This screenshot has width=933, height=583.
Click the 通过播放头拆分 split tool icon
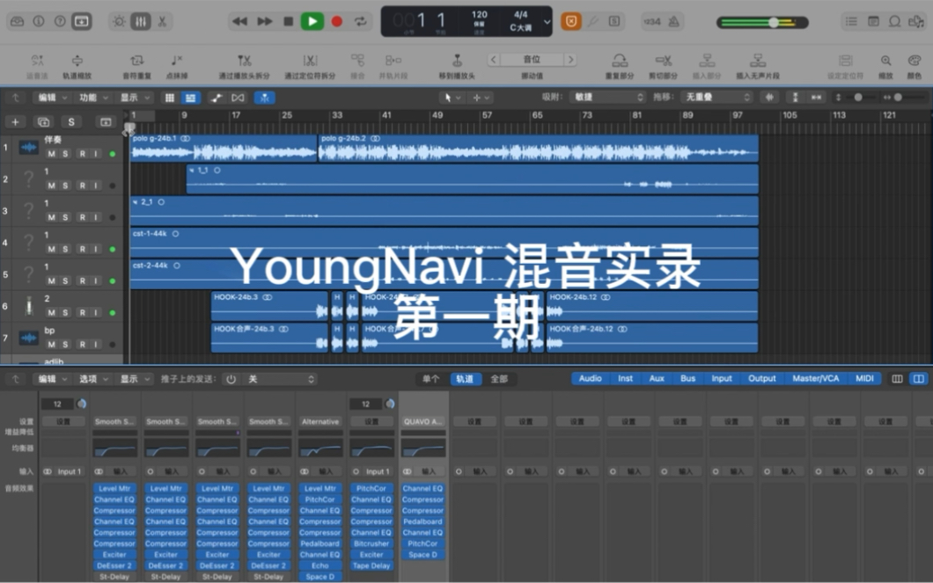pyautogui.click(x=244, y=62)
